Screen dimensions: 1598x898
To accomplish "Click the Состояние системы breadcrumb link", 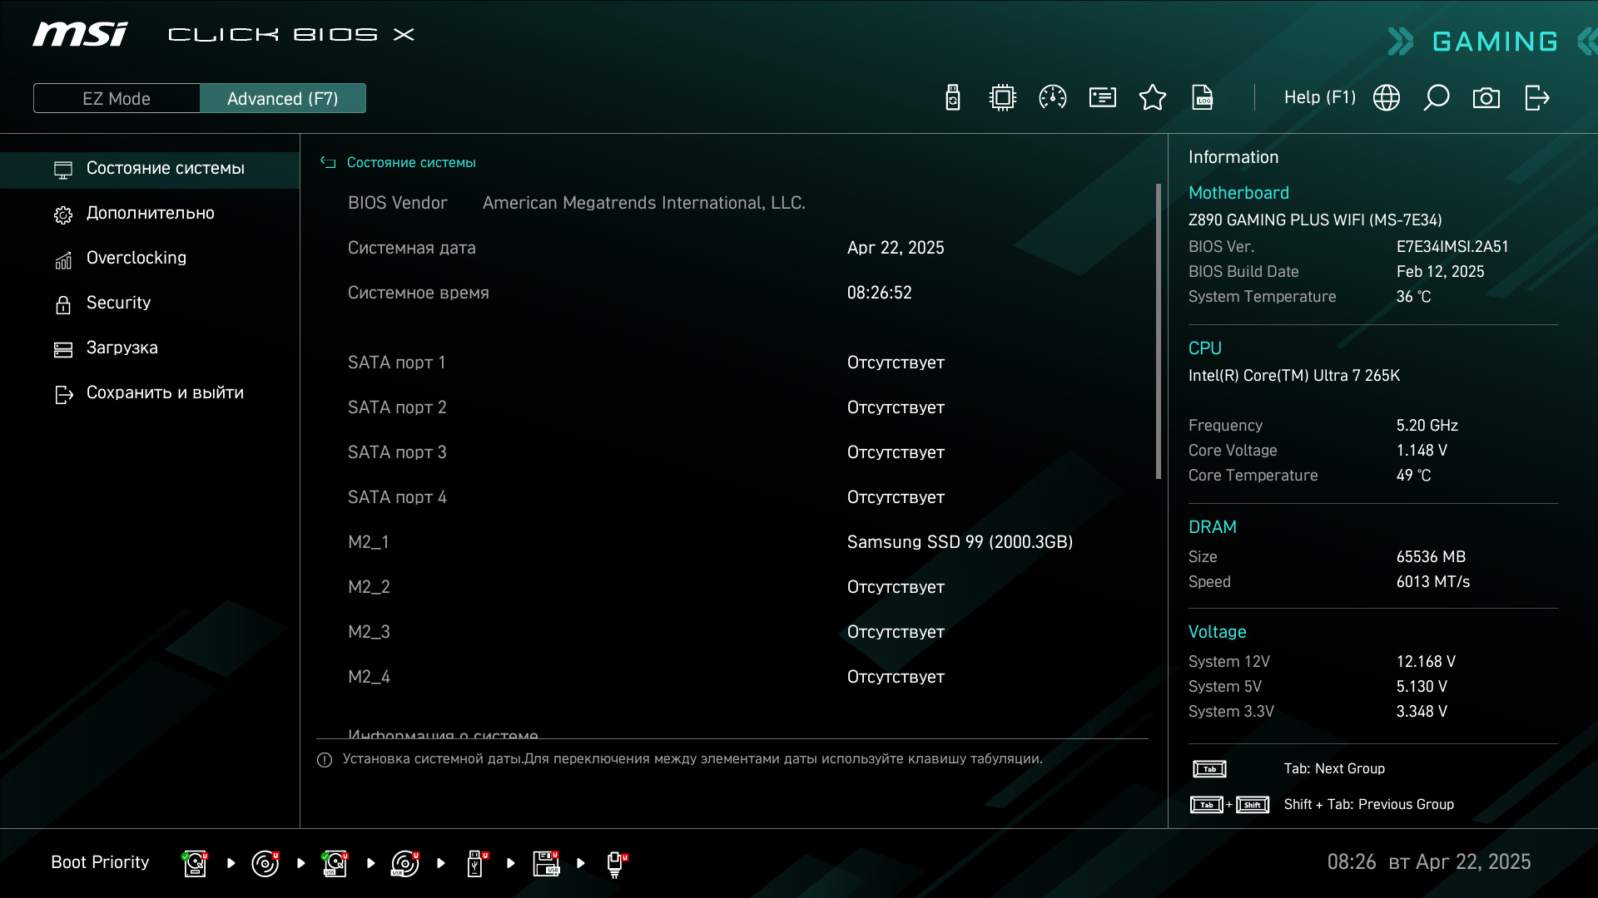I will point(411,163).
